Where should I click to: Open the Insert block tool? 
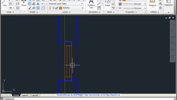click(108, 3)
